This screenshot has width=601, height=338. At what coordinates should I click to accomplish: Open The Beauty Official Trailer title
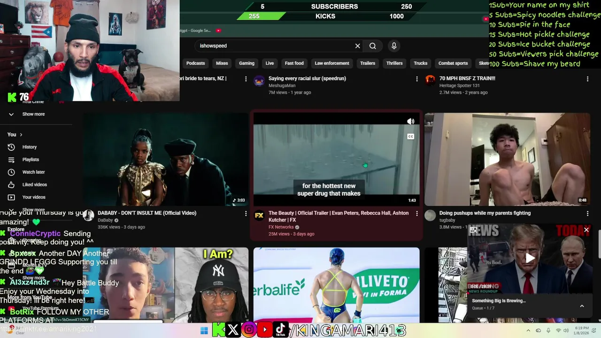tap(339, 216)
